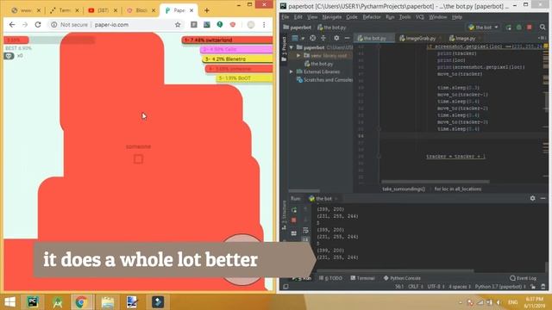The image size is (552, 310).
Task: Open Project panel settings gear
Action: point(336,38)
